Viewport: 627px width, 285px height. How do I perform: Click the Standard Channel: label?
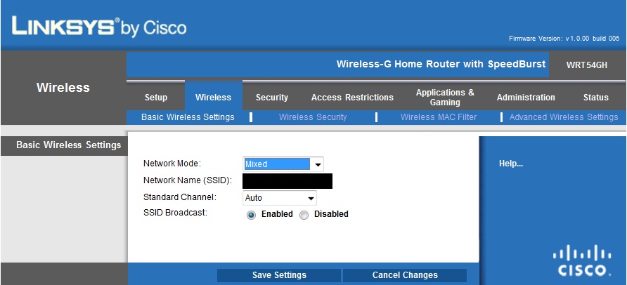180,197
